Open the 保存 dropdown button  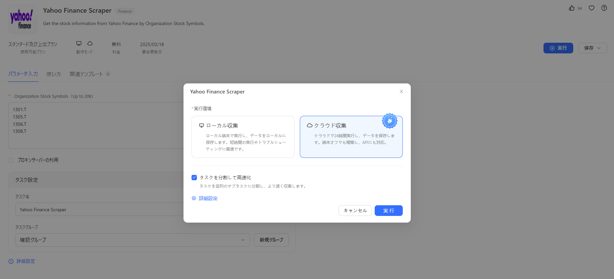coord(593,48)
